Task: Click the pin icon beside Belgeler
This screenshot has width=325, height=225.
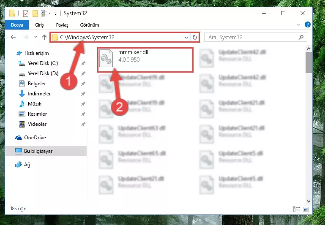Action: (83, 84)
